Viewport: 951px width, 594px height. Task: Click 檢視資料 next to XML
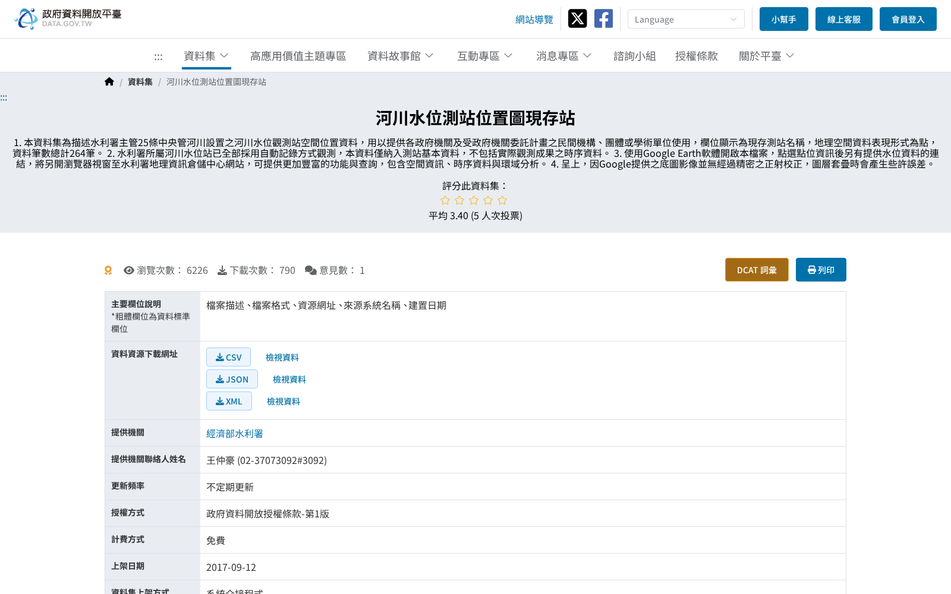[284, 402]
